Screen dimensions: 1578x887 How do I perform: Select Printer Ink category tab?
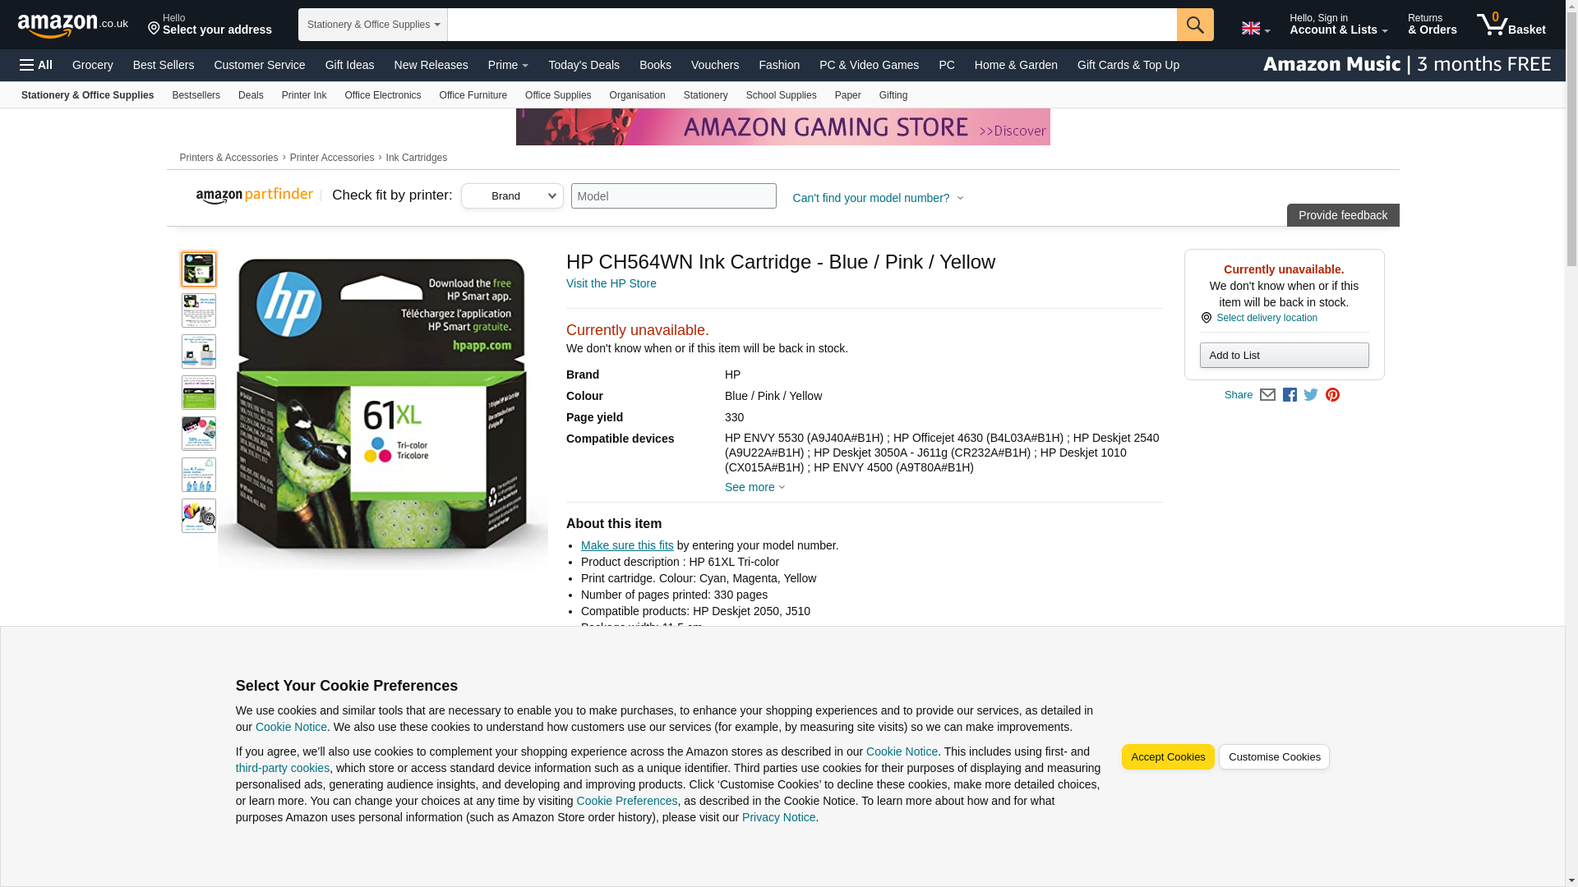coord(303,95)
